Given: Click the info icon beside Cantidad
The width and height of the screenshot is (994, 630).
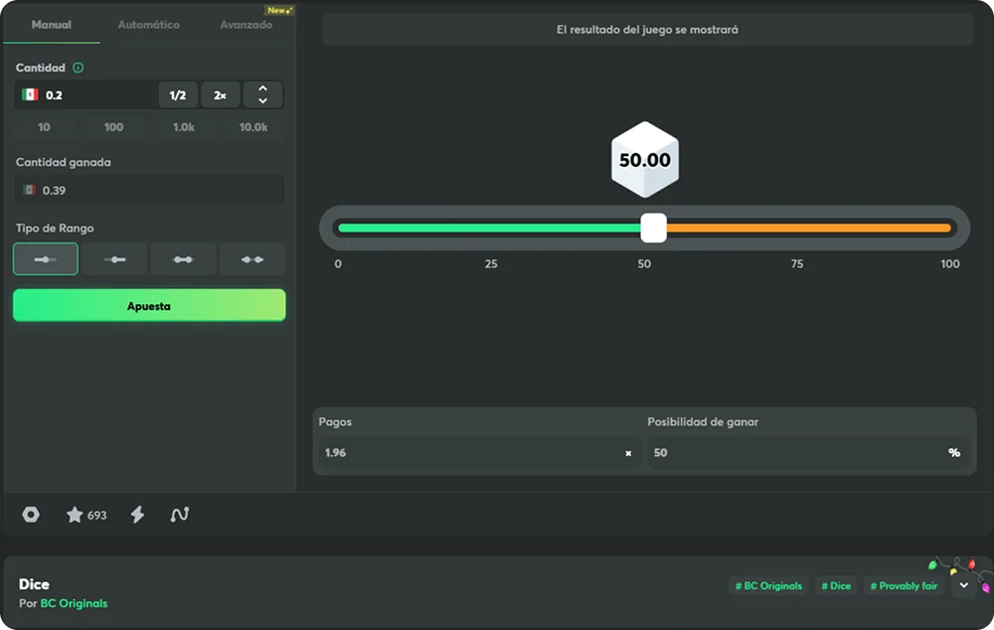Looking at the screenshot, I should point(78,68).
